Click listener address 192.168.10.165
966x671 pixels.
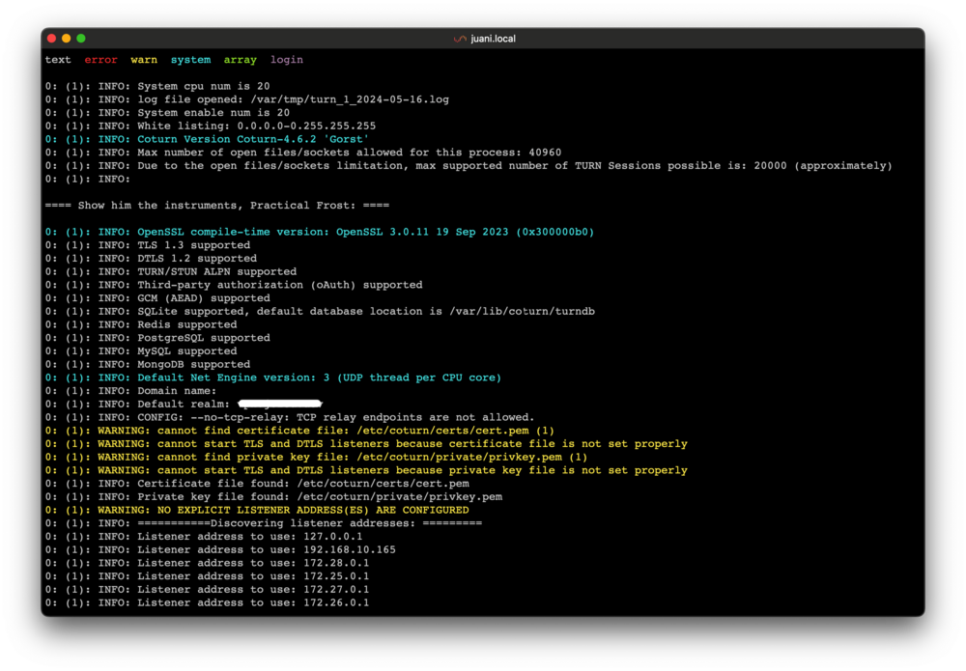tap(350, 549)
